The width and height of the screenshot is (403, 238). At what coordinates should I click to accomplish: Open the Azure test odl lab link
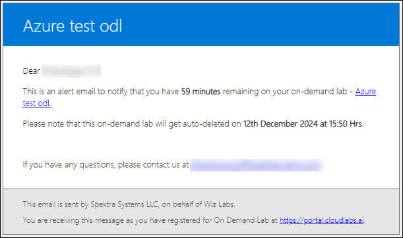(365, 92)
